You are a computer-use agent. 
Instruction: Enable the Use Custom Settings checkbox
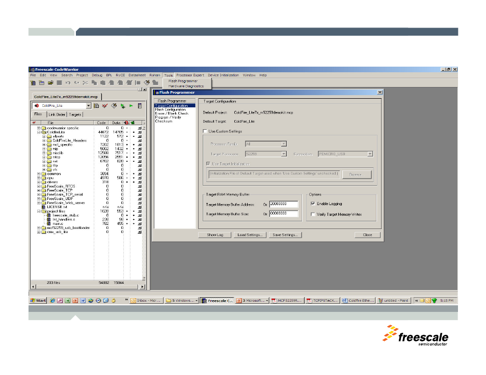(x=205, y=131)
